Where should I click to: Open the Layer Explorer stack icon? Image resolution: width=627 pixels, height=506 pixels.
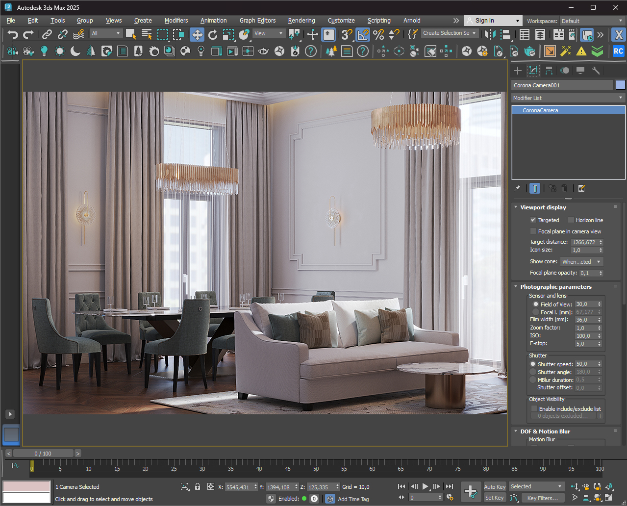(540, 34)
